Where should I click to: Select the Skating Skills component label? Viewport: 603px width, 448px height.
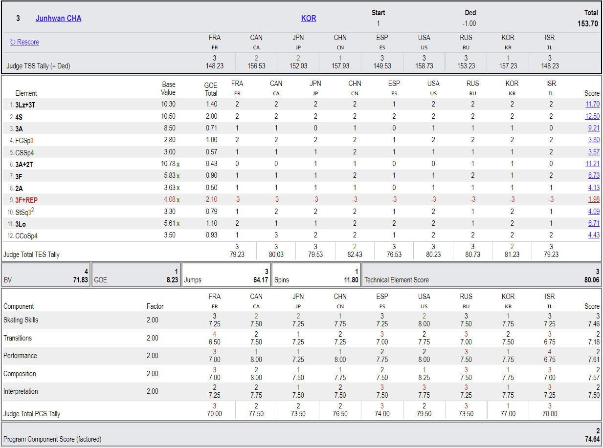pyautogui.click(x=21, y=320)
